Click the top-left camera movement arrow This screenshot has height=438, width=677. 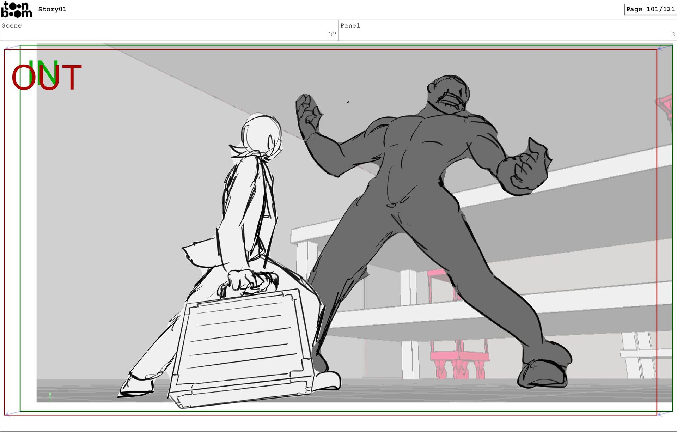tap(12, 47)
